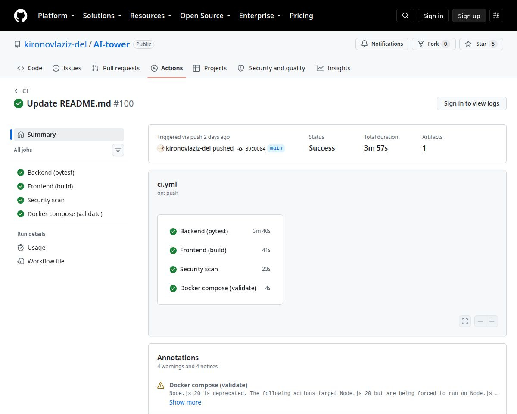Open the AI-tower repository link
This screenshot has height=414, width=517.
pos(112,44)
